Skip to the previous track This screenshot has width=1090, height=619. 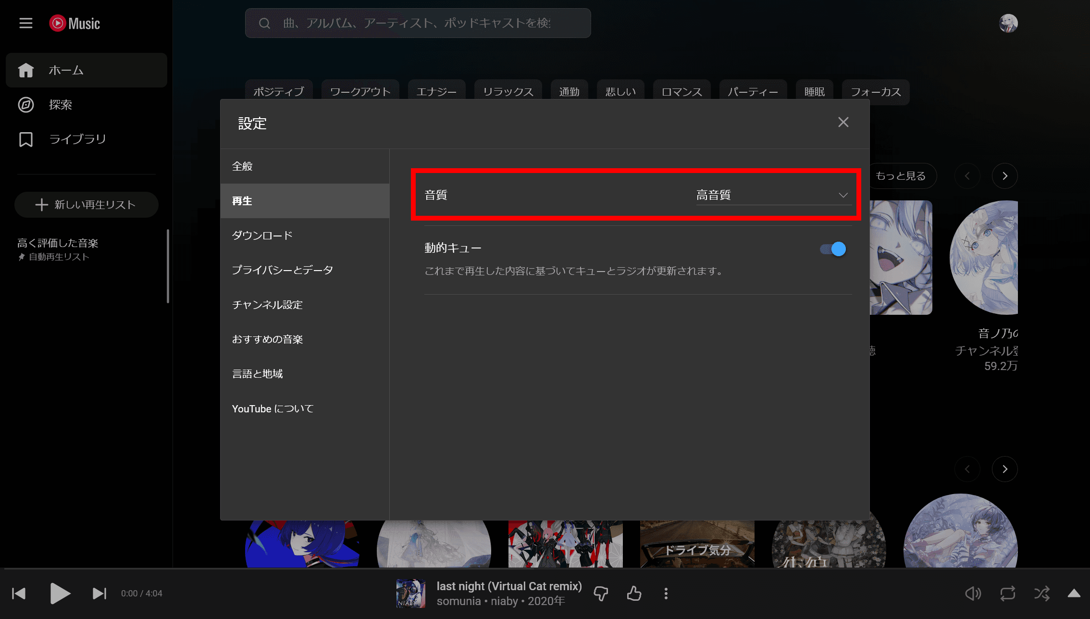click(19, 594)
